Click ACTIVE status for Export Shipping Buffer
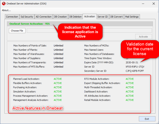The height and width of the screenshot is (124, 159). 130,83
